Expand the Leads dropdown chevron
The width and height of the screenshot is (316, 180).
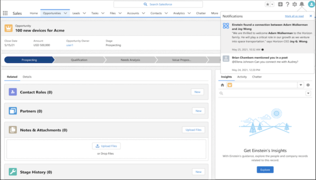(85, 13)
